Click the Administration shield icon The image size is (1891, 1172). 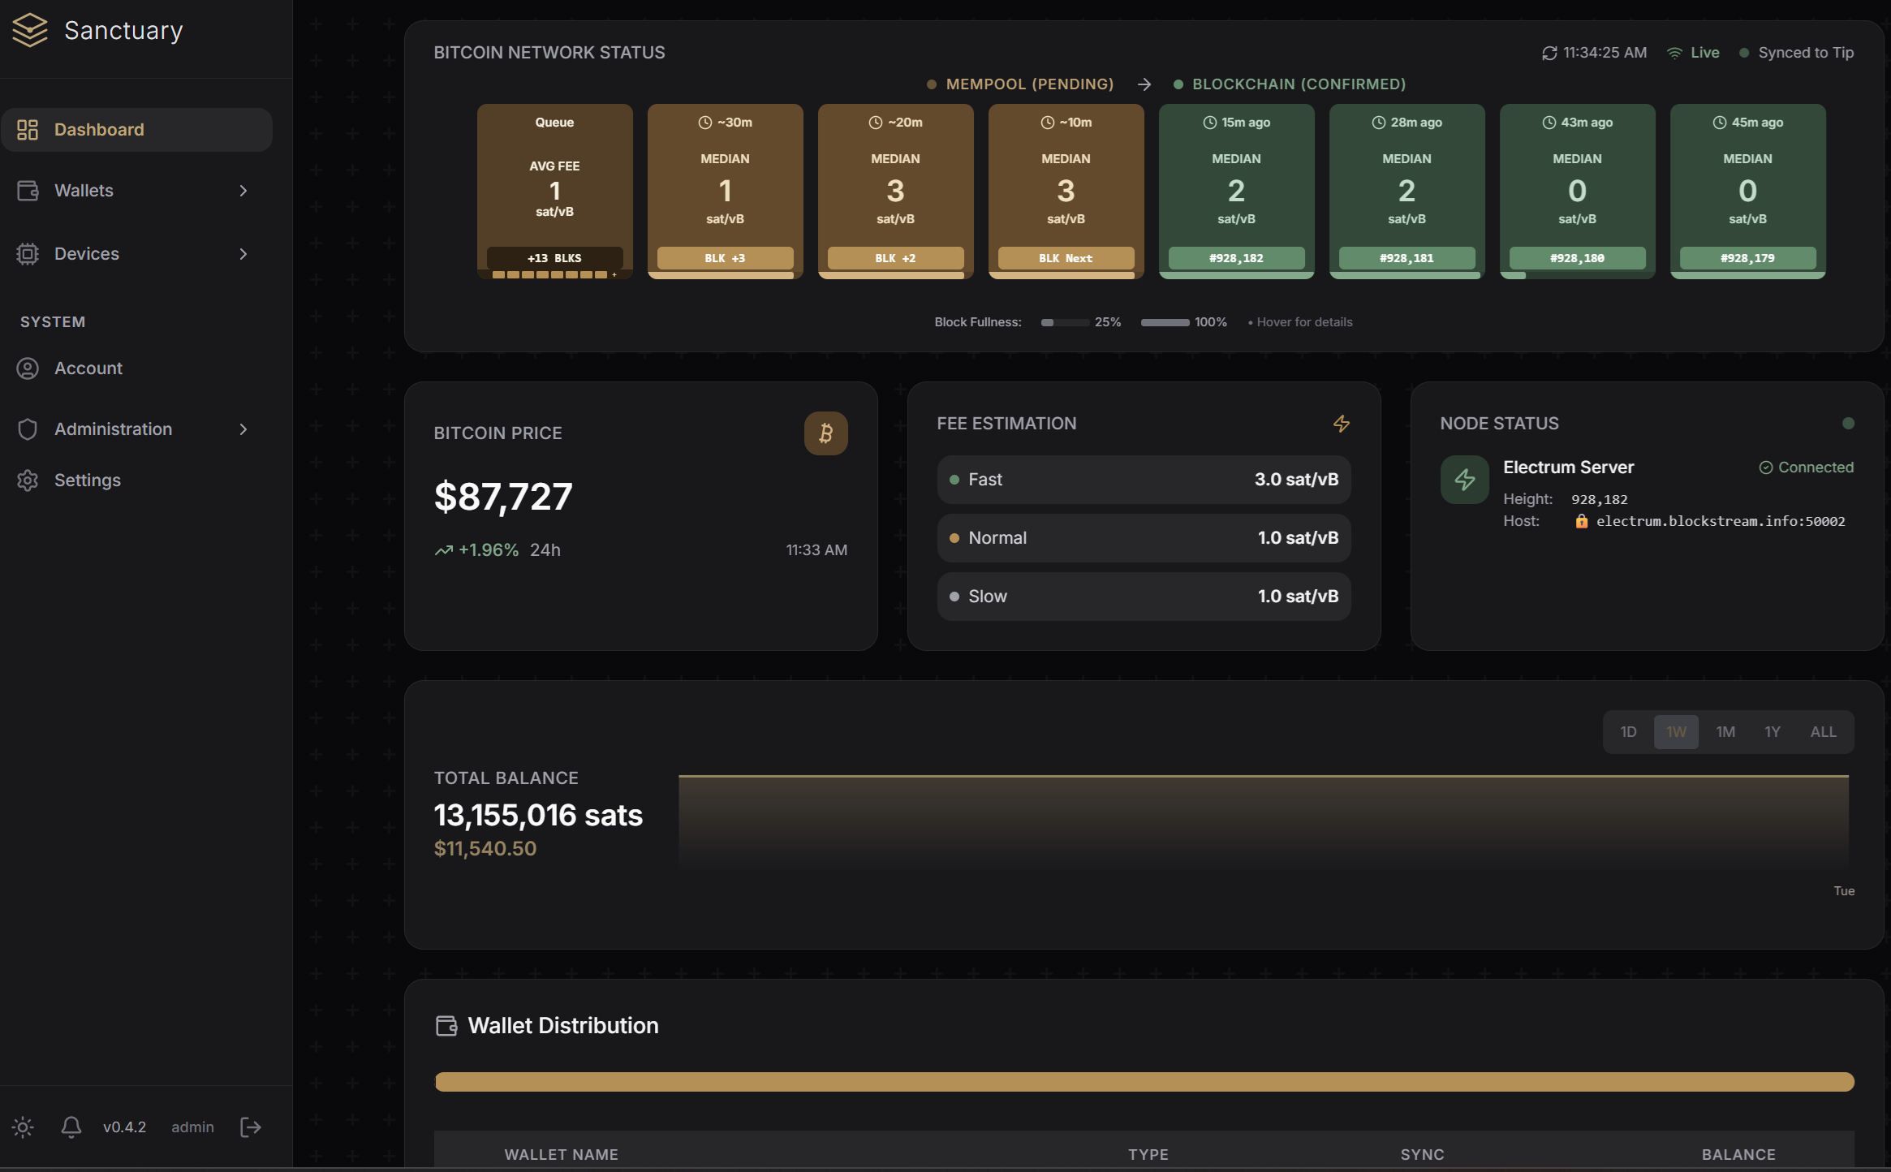(x=28, y=429)
